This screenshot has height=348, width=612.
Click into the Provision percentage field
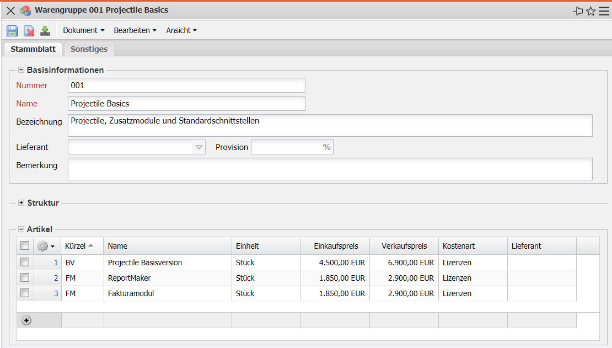287,147
